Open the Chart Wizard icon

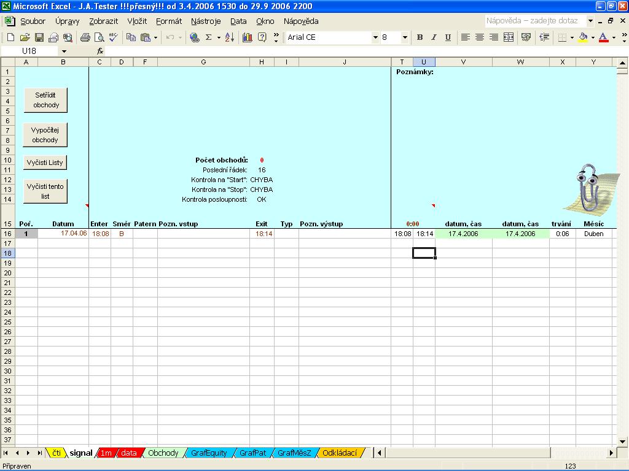(x=248, y=37)
